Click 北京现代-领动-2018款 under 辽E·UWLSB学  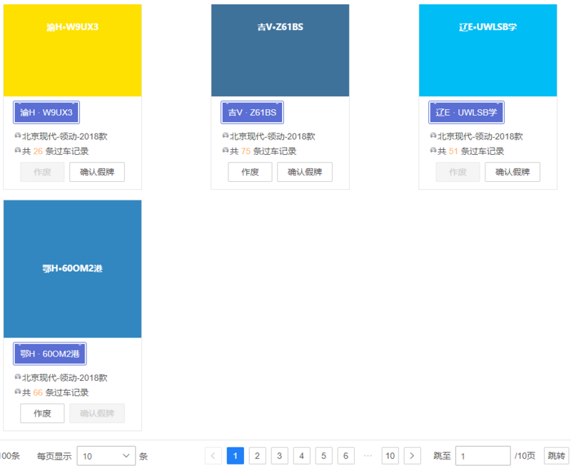[480, 136]
